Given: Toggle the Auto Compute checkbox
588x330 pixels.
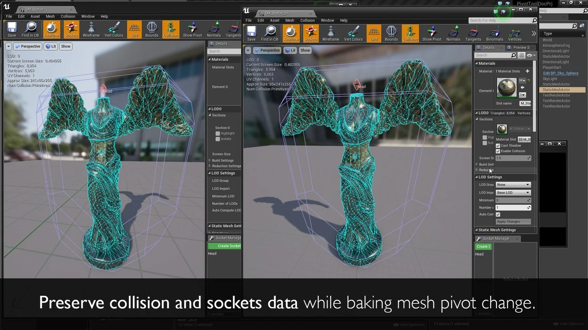Looking at the screenshot, I should (x=498, y=214).
